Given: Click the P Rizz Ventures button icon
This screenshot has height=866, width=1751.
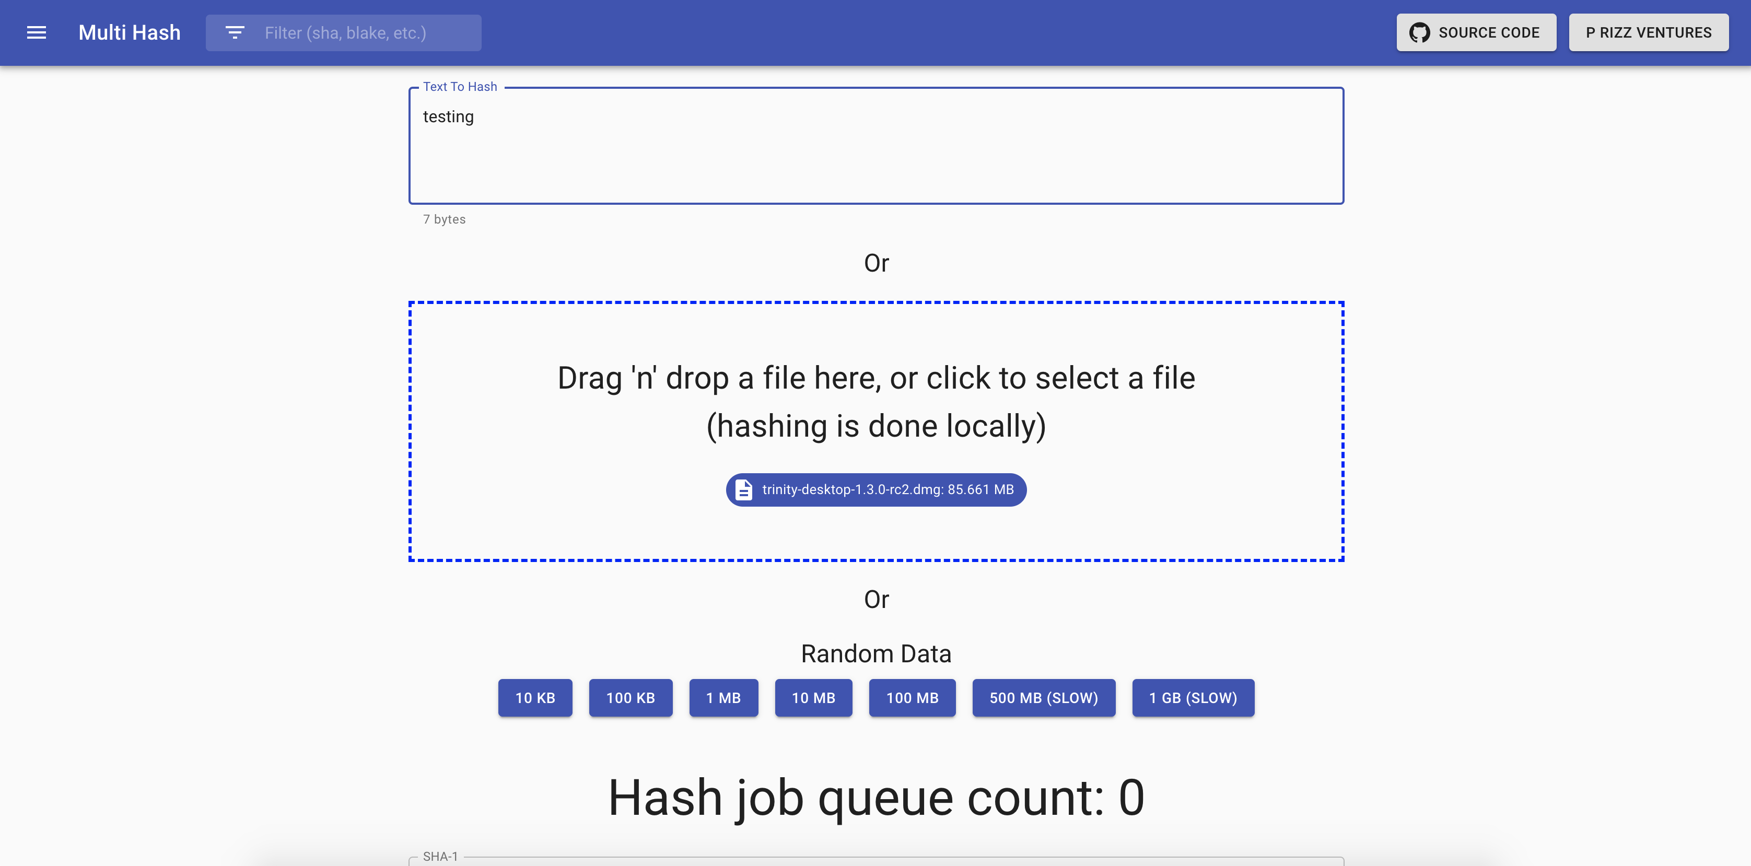Looking at the screenshot, I should [x=1649, y=31].
